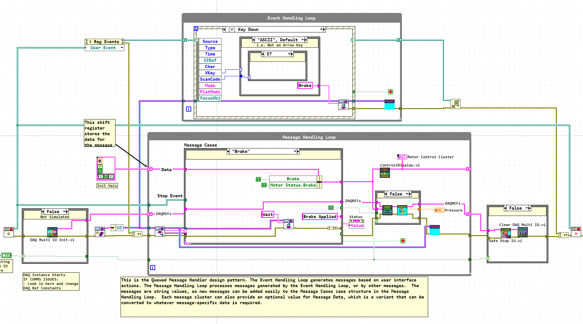This screenshot has height=324, width=583.
Task: Select the Event Handling Loop title bar
Action: point(291,18)
